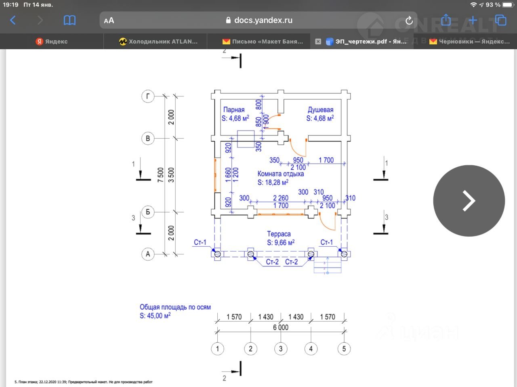Reload the page with the refresh icon
This screenshot has width=517, height=387.
409,20
